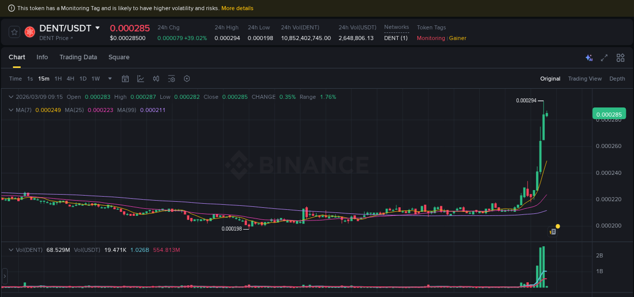Select the 1D timeframe

[83, 79]
